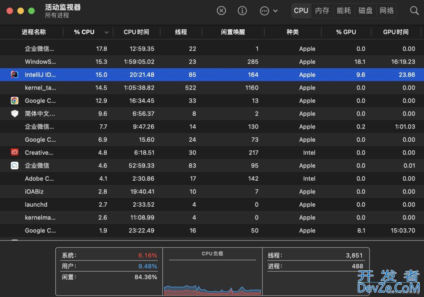Screen dimensions: 424x297
Task: Click the 进程 488 total value
Action: (x=358, y=266)
